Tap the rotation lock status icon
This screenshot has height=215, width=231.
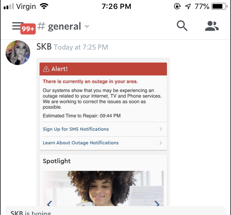tap(177, 6)
